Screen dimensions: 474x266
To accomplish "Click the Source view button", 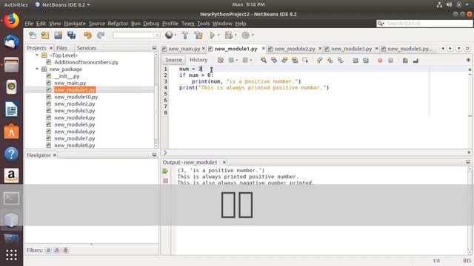I will coord(173,60).
